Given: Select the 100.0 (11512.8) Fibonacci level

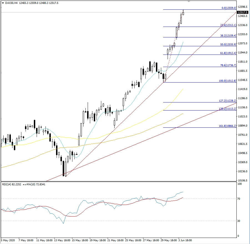Looking at the screenshot, I should tap(227, 81).
